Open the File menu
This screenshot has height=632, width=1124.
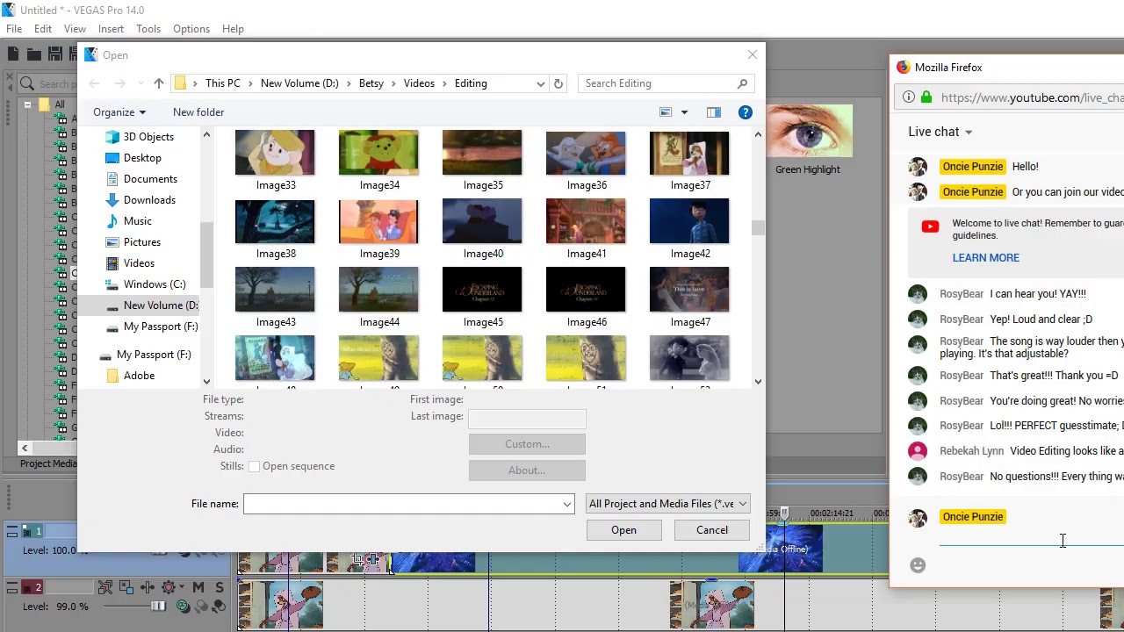pyautogui.click(x=14, y=29)
